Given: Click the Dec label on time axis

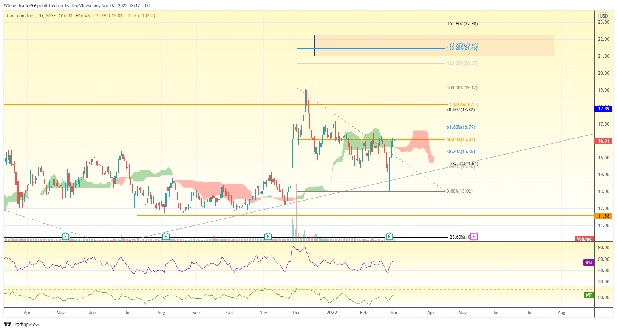Looking at the screenshot, I should [297, 313].
